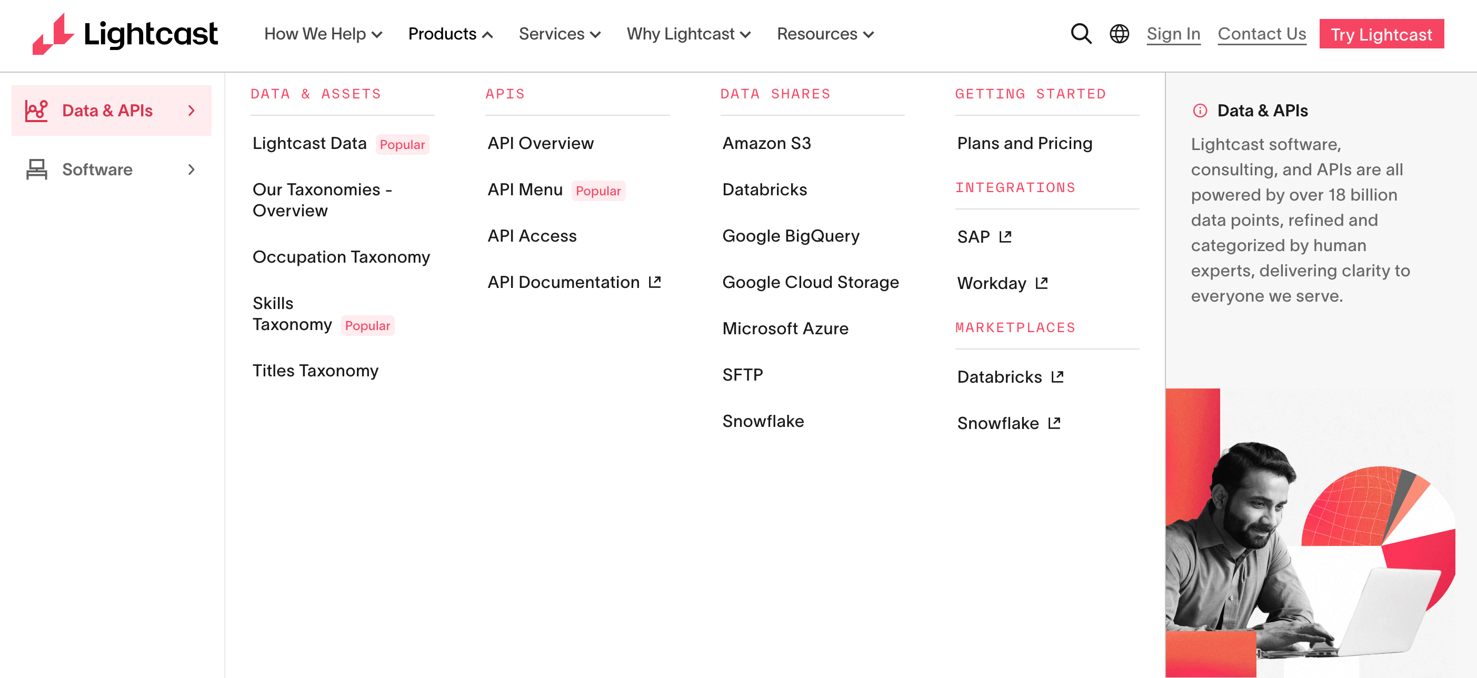Click 'APIS' column heading
This screenshot has height=678, width=1477.
(505, 94)
